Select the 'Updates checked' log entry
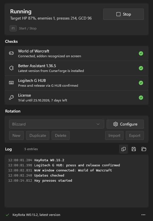 pos(36,175)
